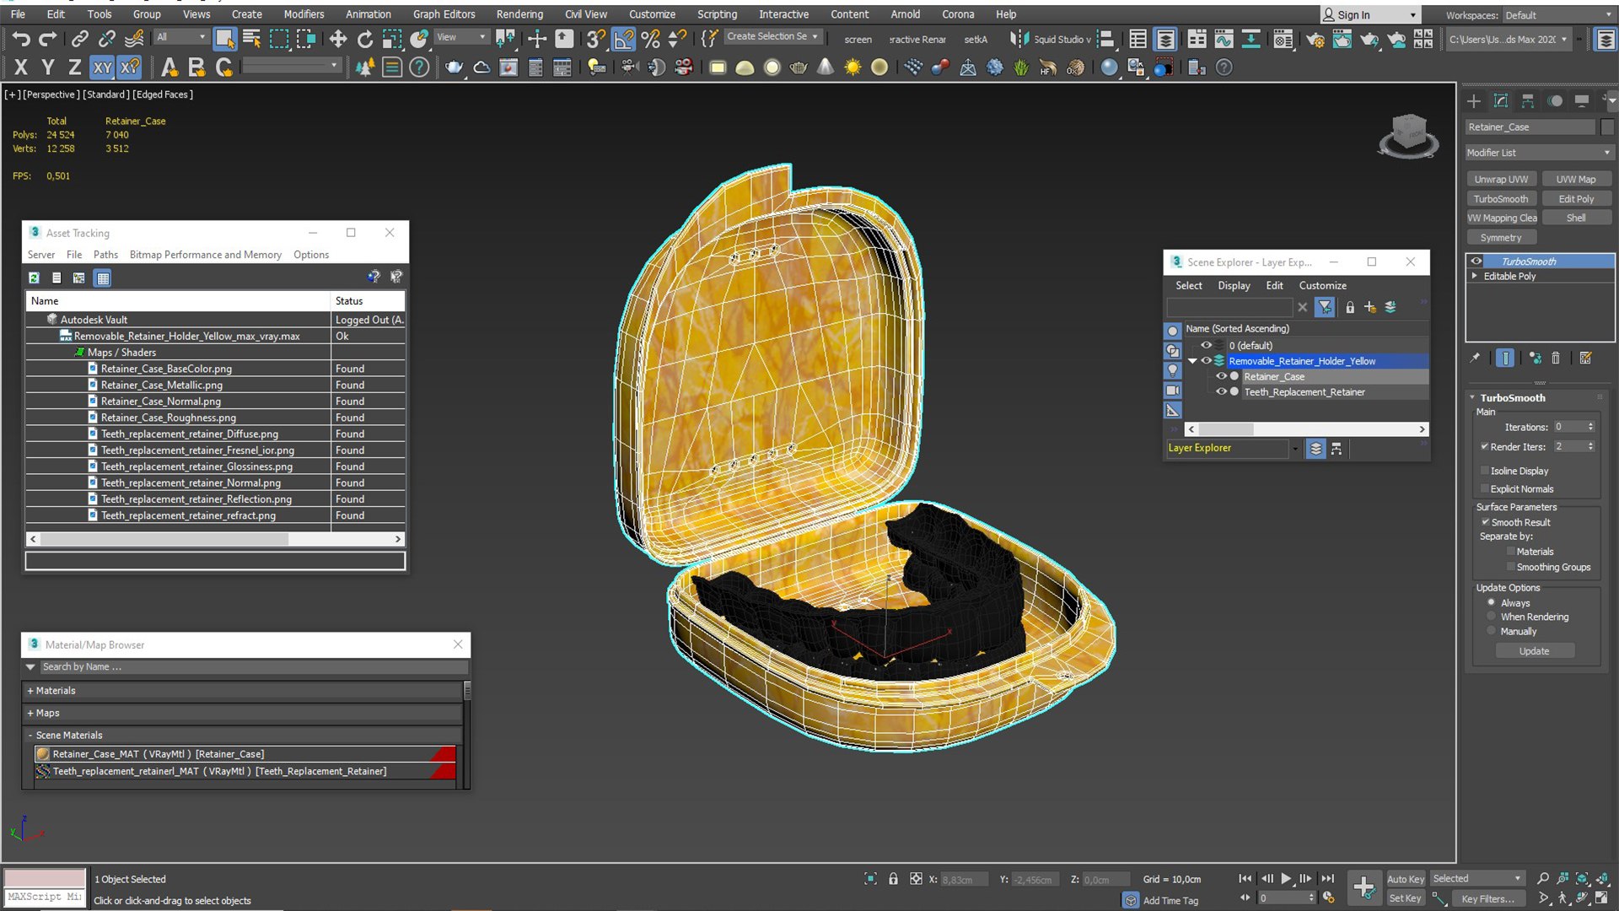Viewport: 1619px width, 911px height.
Task: Open the Create command panel plus tab
Action: pos(1474,101)
